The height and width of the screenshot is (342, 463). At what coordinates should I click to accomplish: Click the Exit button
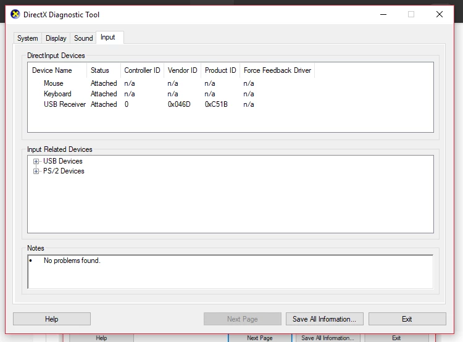[x=407, y=319]
